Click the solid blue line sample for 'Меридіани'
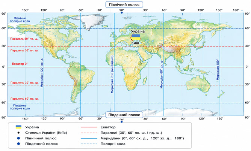251x151 pixels. click(89, 138)
